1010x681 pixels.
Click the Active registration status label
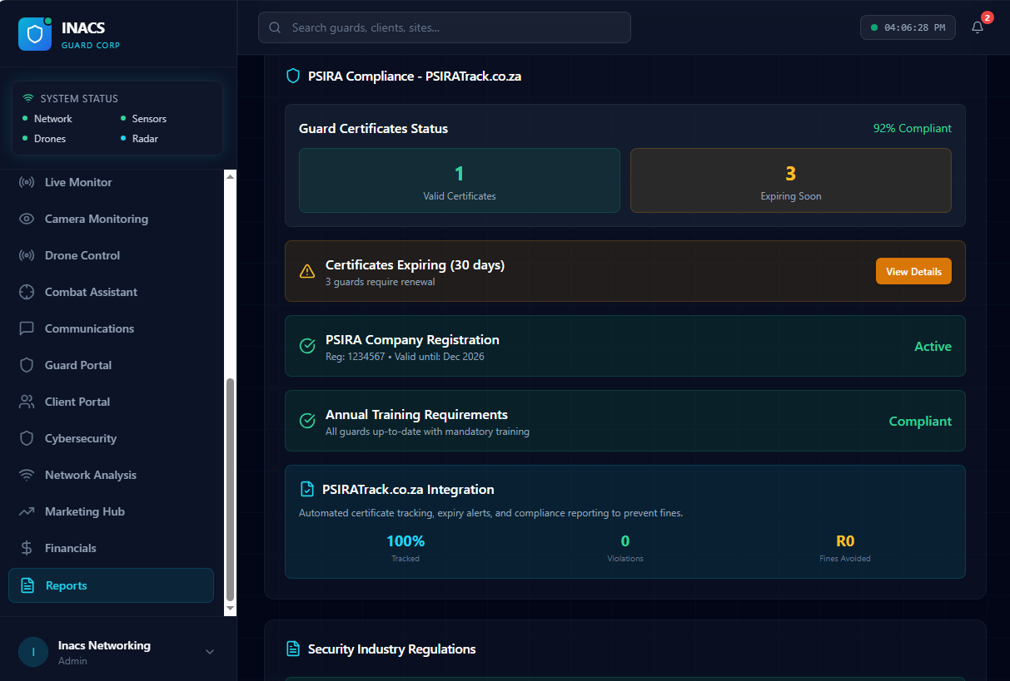(933, 346)
